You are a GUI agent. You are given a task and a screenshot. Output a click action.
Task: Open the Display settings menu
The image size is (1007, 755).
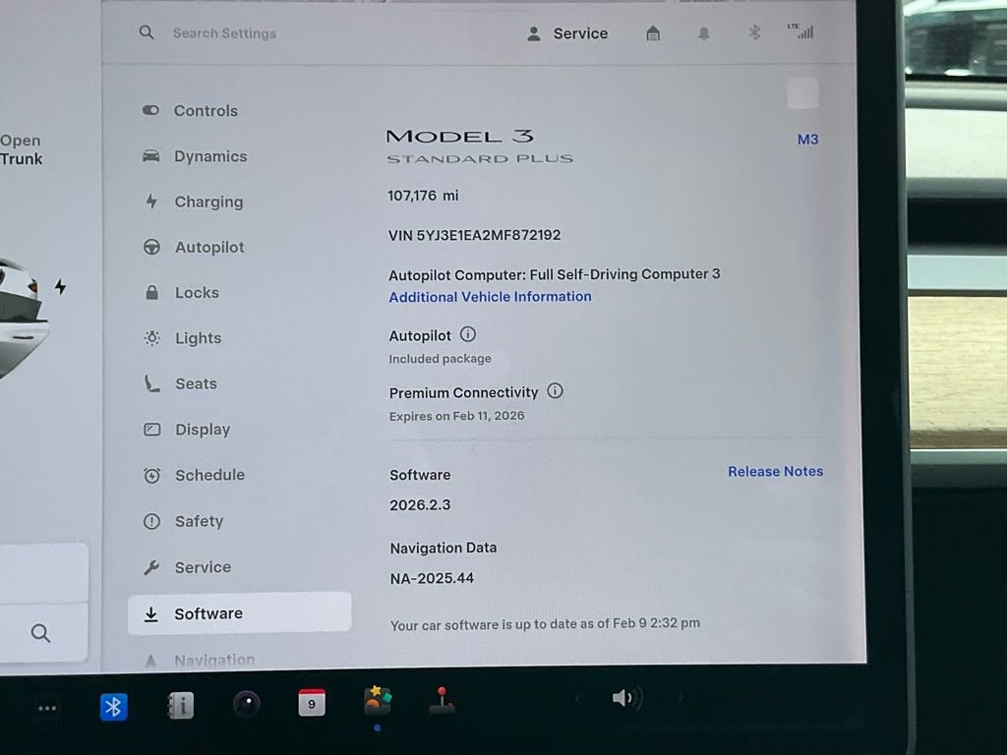tap(203, 430)
